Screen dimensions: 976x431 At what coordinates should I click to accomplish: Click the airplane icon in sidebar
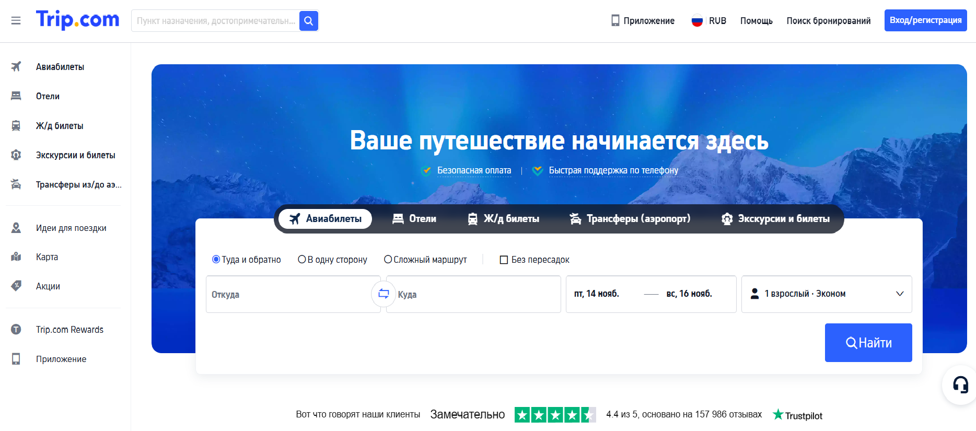click(16, 66)
